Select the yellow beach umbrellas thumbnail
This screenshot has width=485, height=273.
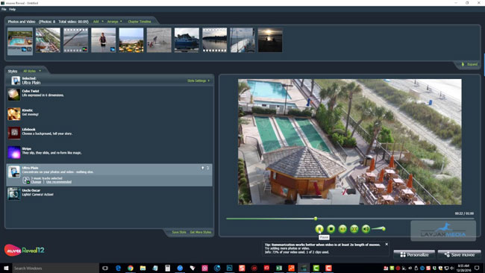pos(131,40)
